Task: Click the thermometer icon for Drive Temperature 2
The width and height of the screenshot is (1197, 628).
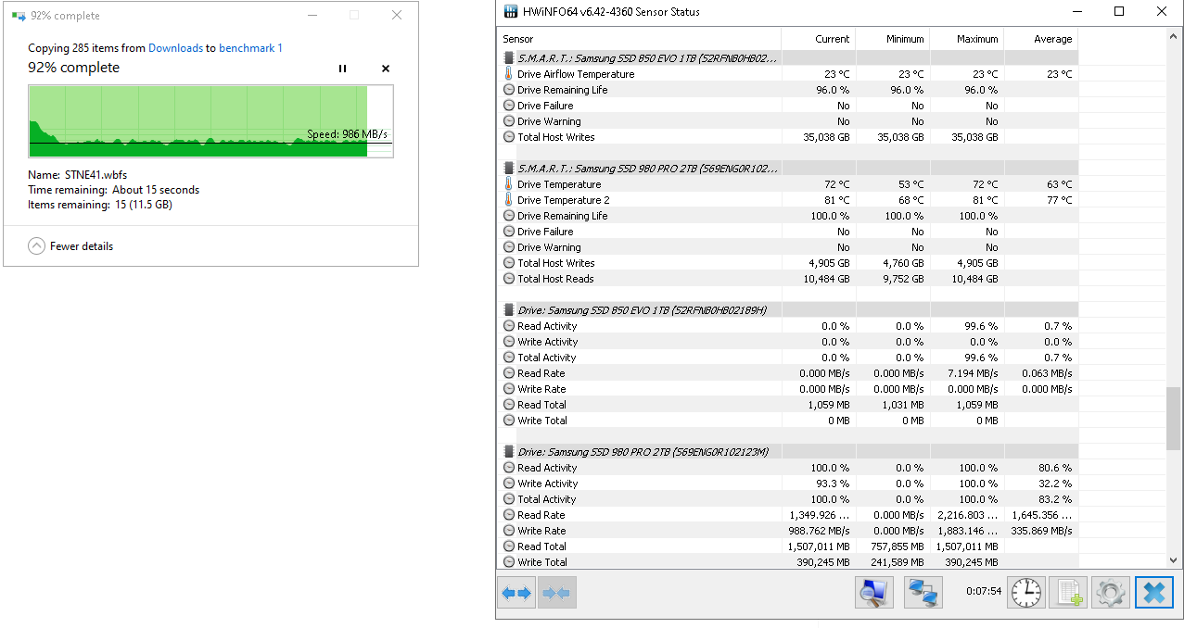Action: [x=509, y=200]
